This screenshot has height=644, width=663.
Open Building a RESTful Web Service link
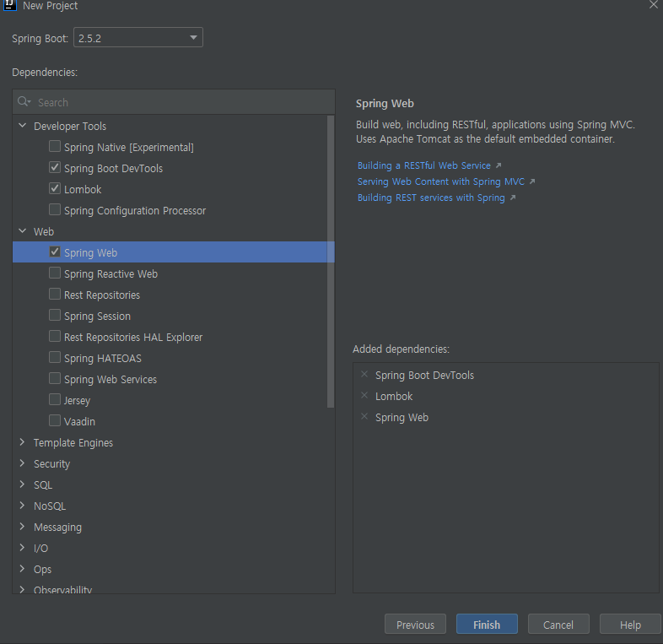[x=424, y=165]
